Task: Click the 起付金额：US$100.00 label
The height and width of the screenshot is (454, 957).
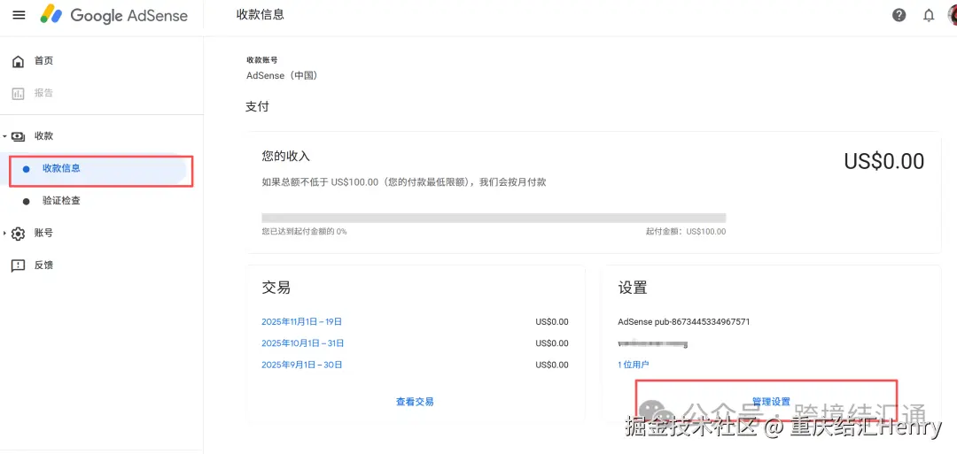Action: pyautogui.click(x=686, y=232)
